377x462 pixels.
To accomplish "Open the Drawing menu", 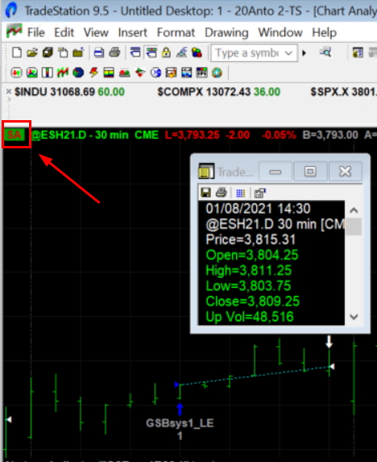I will pos(226,32).
